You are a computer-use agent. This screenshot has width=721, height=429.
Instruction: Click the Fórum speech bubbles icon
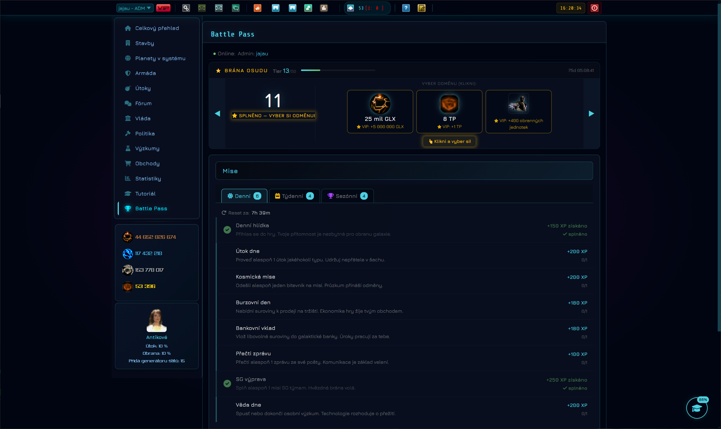point(128,103)
